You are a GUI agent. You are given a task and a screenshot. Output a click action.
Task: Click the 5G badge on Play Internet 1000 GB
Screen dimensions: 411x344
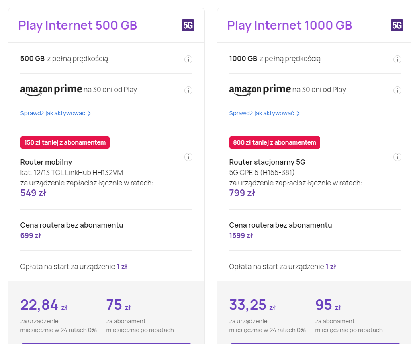point(397,25)
